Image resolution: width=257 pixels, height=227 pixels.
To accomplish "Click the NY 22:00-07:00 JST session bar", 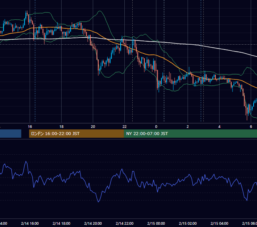I will (x=190, y=134).
